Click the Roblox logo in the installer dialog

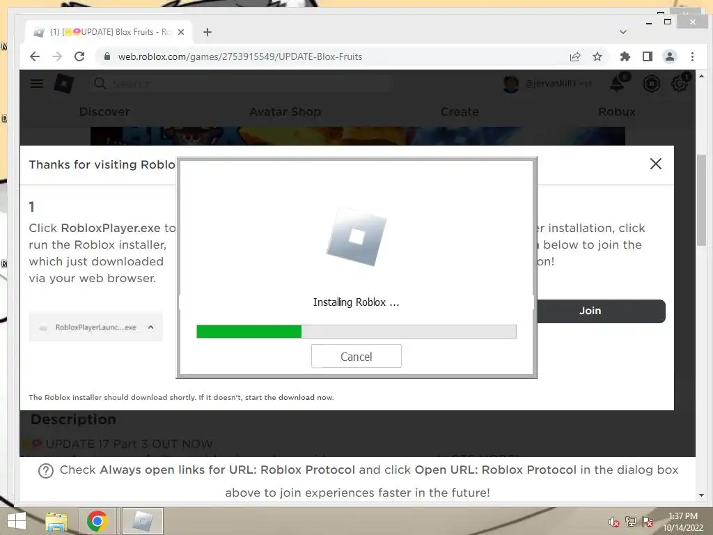[x=356, y=237]
